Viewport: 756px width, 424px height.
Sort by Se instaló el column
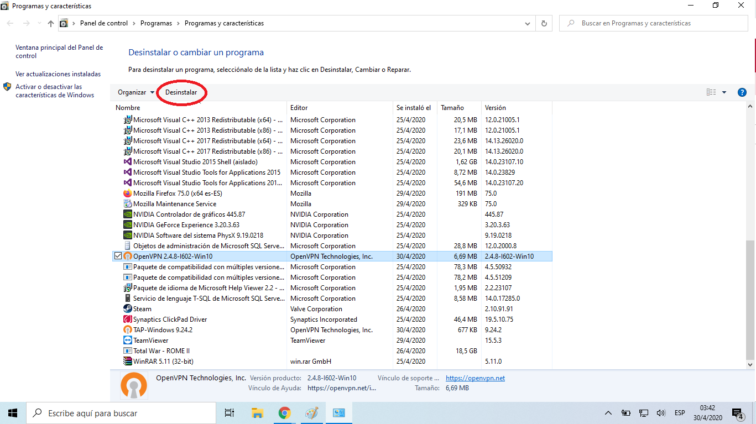[x=416, y=108]
